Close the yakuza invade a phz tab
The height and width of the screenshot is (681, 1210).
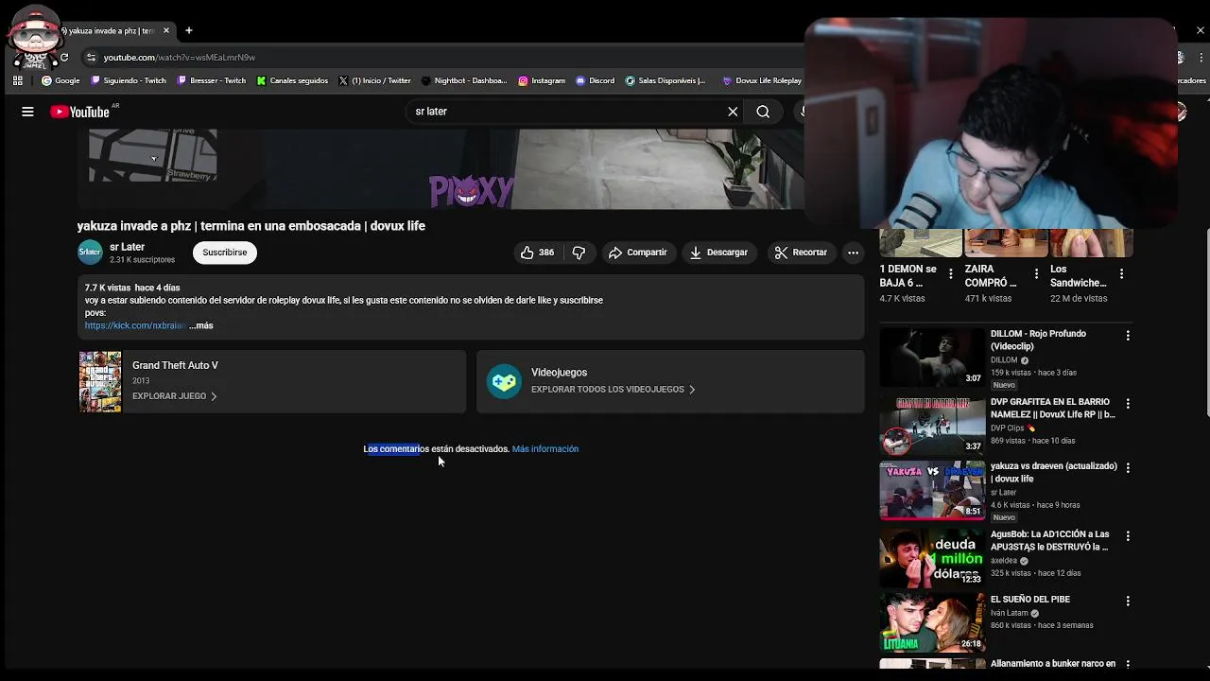point(166,30)
